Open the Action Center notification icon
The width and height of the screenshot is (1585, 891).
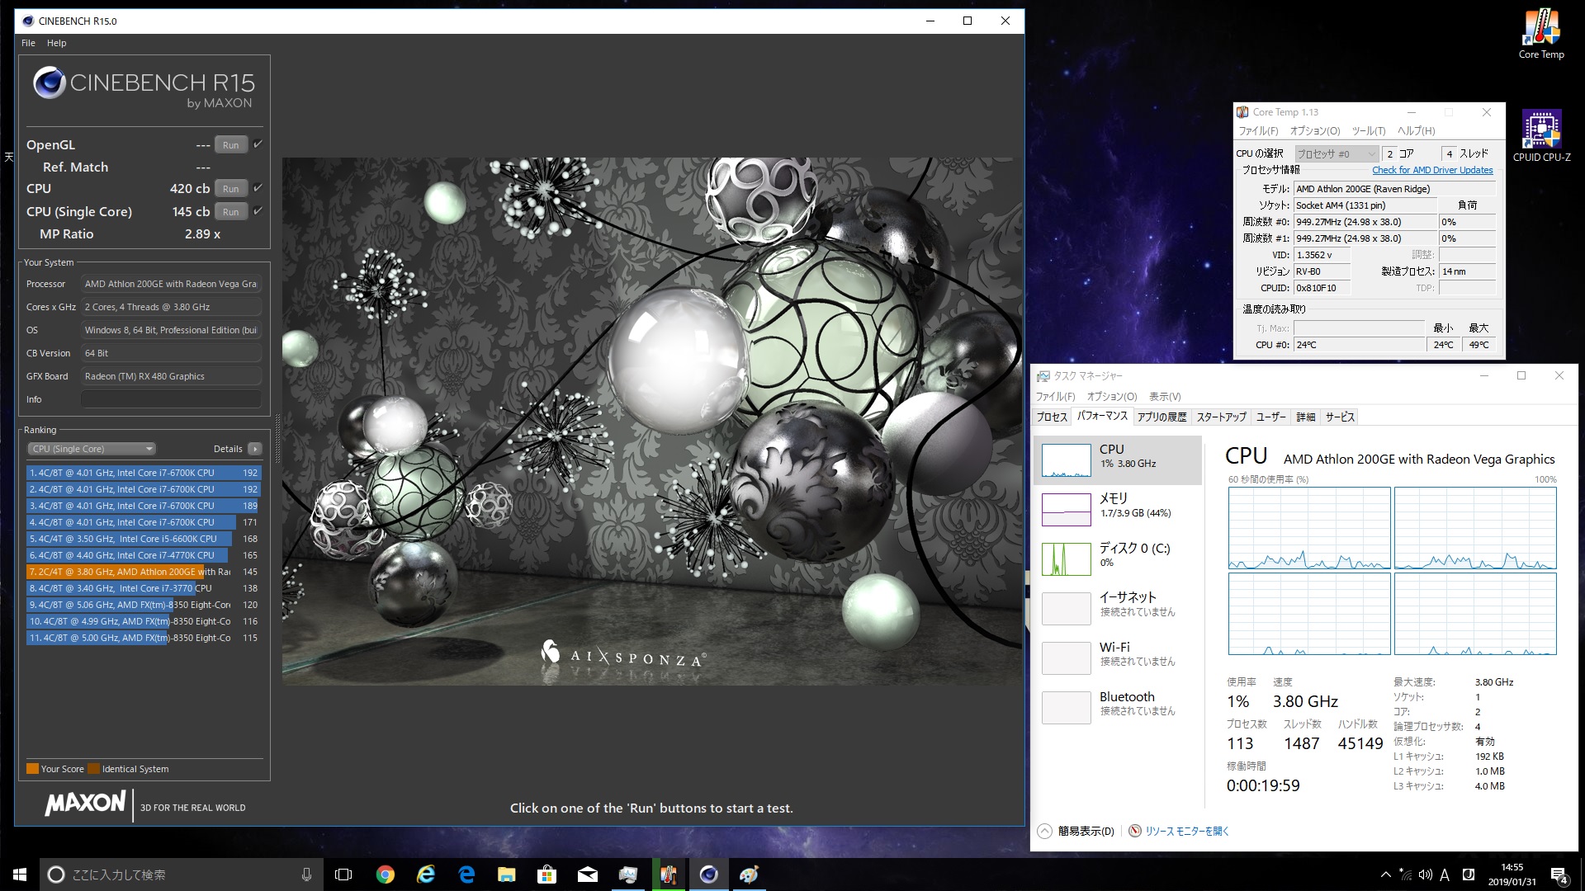tap(1559, 874)
